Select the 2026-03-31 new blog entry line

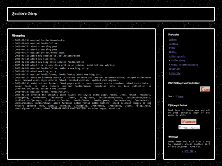(36, 71)
